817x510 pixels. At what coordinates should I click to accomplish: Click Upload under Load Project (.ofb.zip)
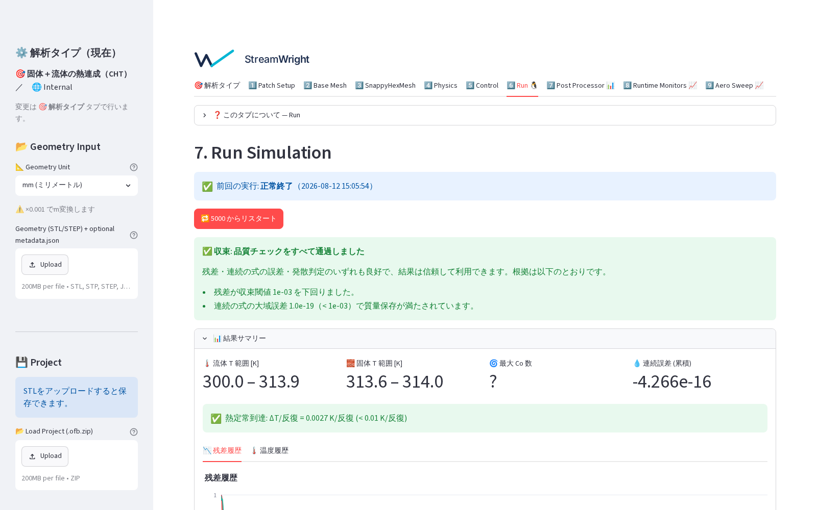pyautogui.click(x=45, y=456)
